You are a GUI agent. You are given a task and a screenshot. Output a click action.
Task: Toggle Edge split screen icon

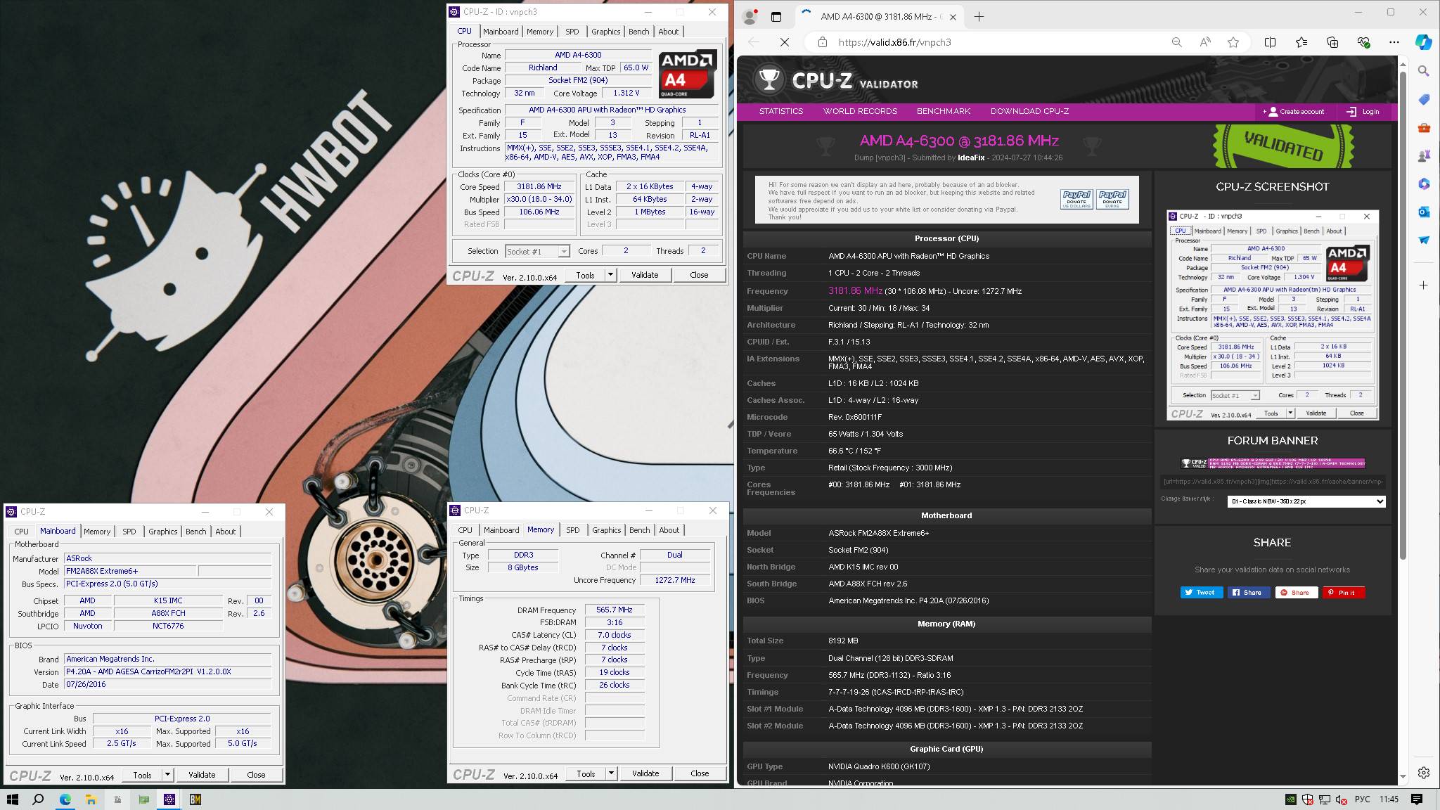point(1270,42)
